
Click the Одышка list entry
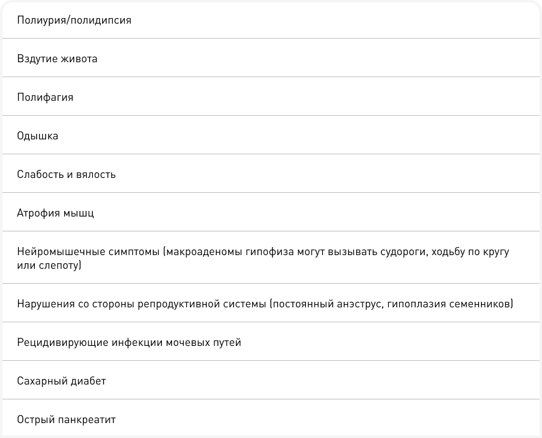point(37,136)
